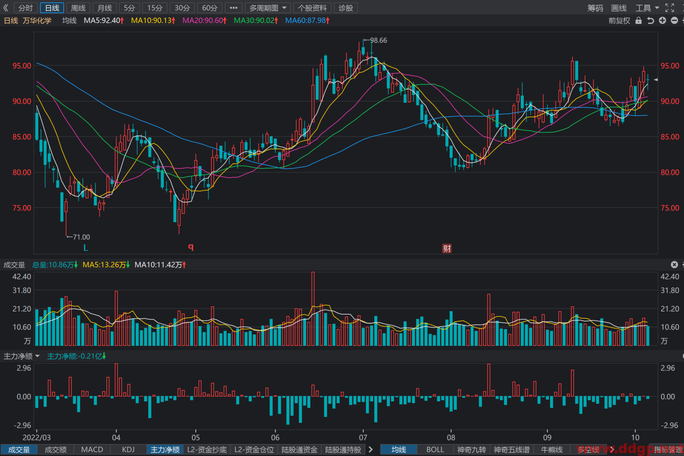Select the 神奇五线谱 main-chart tab

coord(511,450)
